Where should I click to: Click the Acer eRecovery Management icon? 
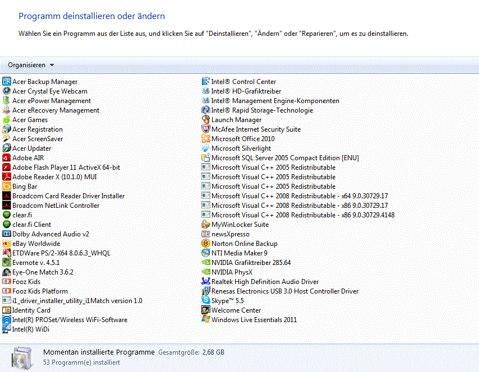pyautogui.click(x=6, y=110)
